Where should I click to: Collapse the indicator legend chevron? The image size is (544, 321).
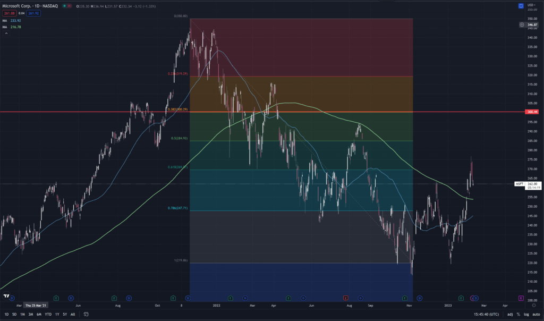pos(6,33)
